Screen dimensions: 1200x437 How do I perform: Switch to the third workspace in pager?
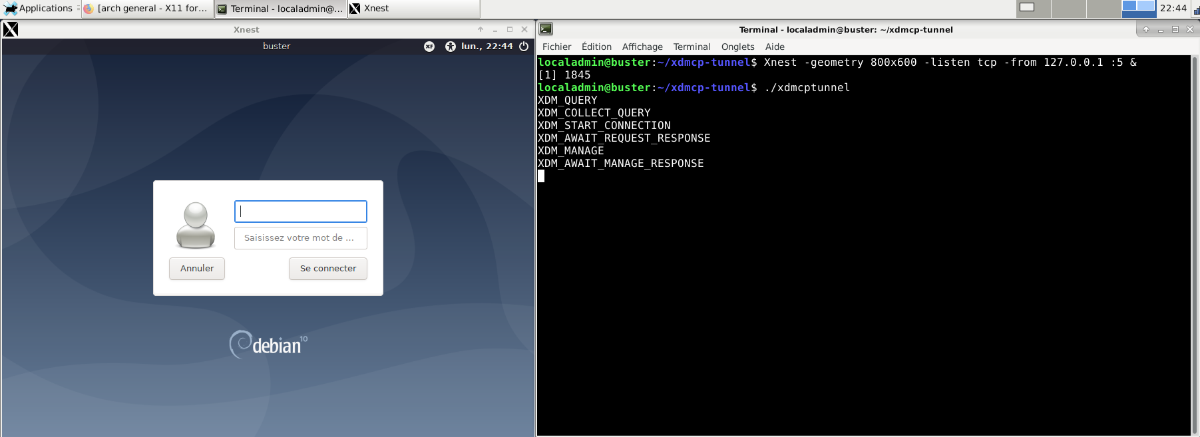(x=1103, y=9)
